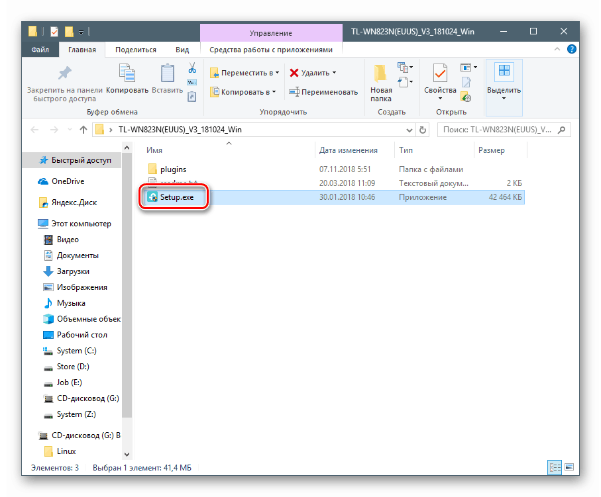Switch to the View (Вид) tab

182,50
